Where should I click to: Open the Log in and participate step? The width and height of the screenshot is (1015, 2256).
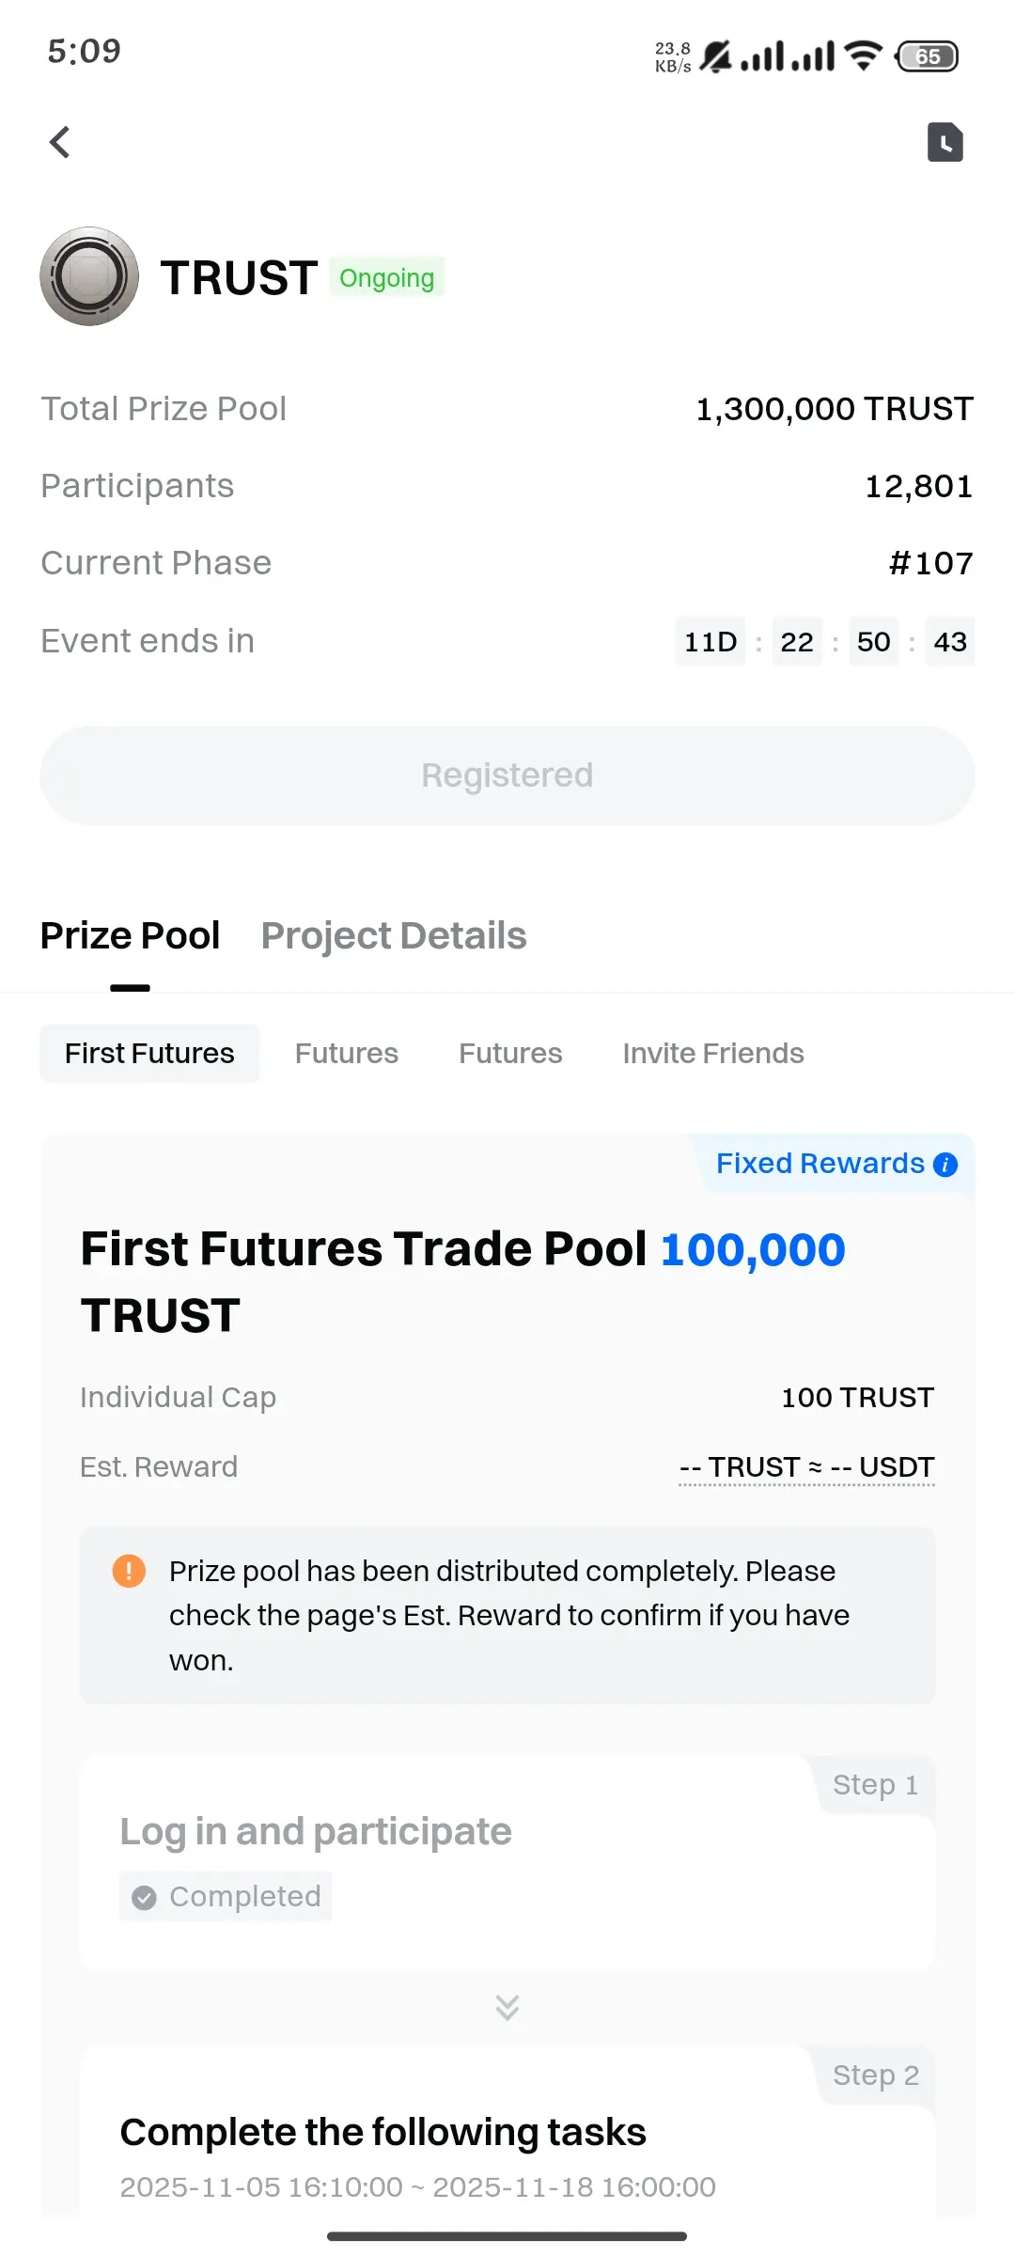[507, 1863]
